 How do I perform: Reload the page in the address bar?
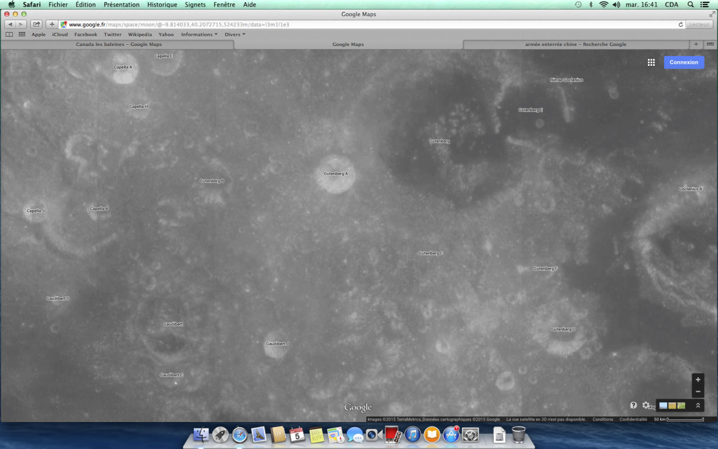click(x=681, y=25)
